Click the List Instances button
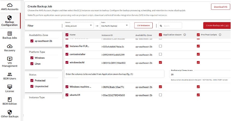Screen dimensions: 231x121 (143, 25)
